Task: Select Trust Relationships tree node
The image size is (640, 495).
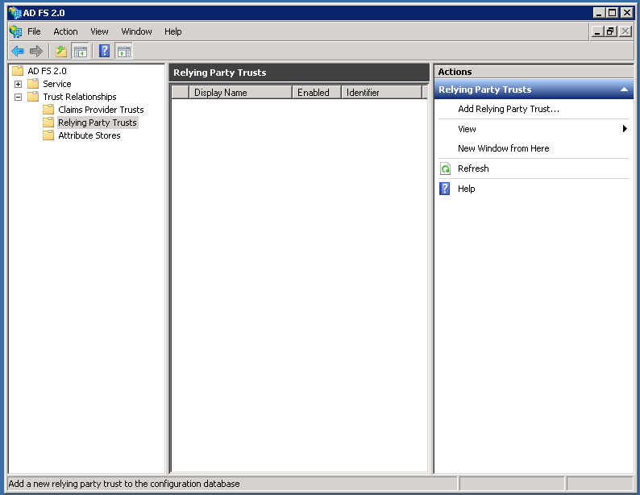Action: click(x=80, y=97)
